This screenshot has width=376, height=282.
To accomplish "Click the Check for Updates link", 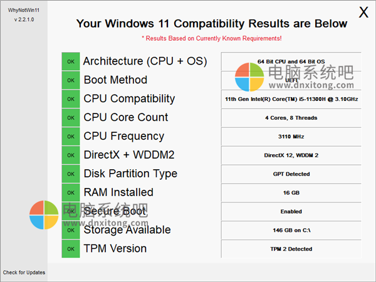I will pyautogui.click(x=24, y=273).
